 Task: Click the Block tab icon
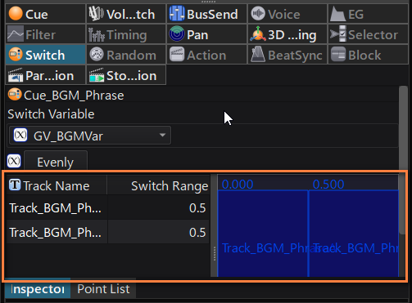coord(338,54)
